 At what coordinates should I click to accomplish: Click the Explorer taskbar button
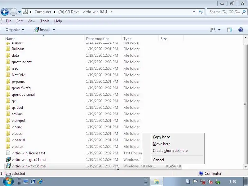click(x=157, y=181)
